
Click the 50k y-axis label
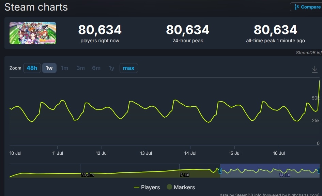(x=316, y=98)
